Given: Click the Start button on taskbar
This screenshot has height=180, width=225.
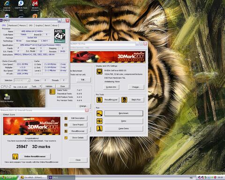Looking at the screenshot, I should pos(8,178).
